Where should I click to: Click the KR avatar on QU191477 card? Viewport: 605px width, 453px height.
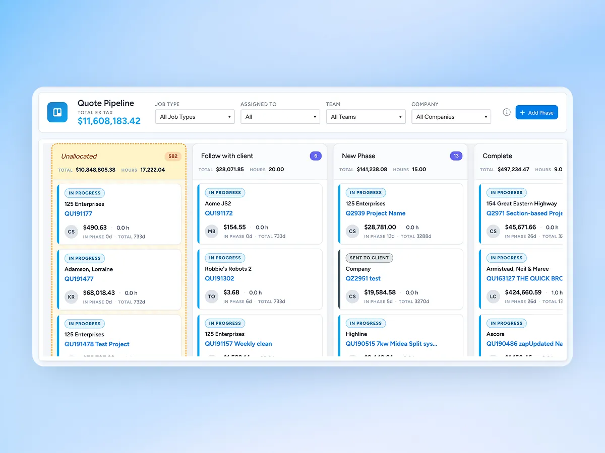71,297
